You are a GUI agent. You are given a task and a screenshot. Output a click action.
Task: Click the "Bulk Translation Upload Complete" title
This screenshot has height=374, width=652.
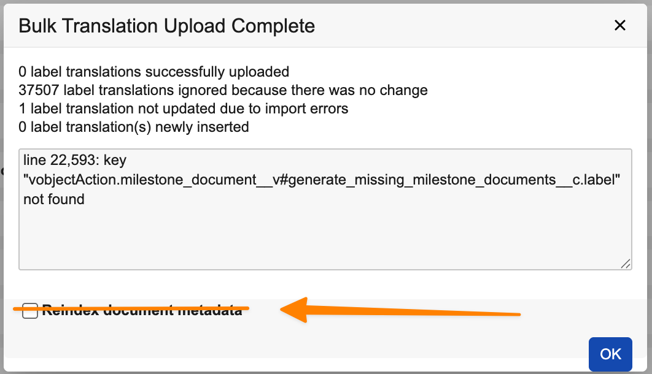pyautogui.click(x=166, y=26)
